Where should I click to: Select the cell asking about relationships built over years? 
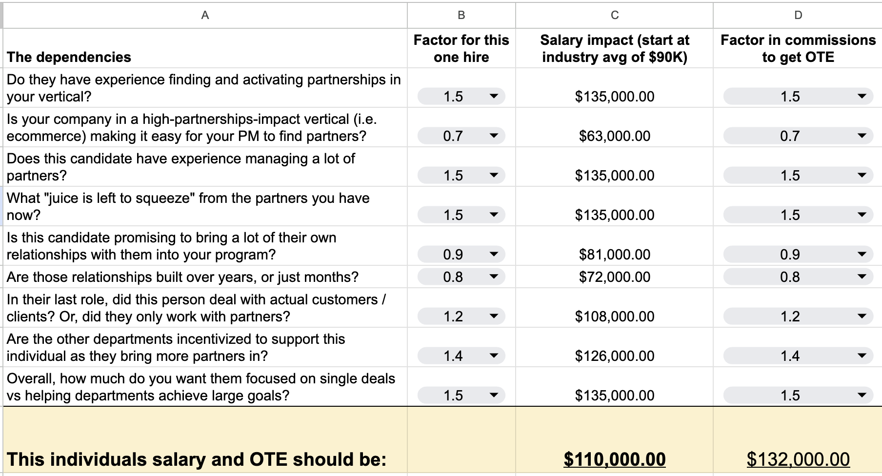click(205, 277)
